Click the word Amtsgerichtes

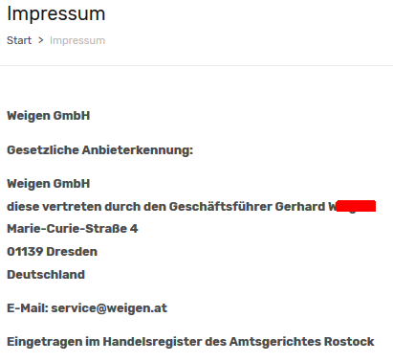click(x=275, y=342)
